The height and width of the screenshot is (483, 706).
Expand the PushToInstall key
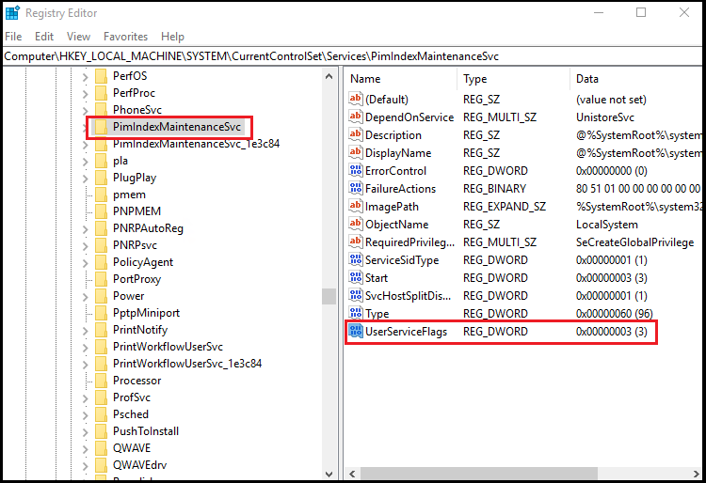(85, 431)
